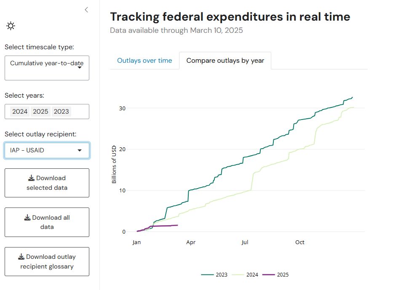Click 'Select outlay recipient:' label
Screen dimensions: 393x290
click(40, 134)
